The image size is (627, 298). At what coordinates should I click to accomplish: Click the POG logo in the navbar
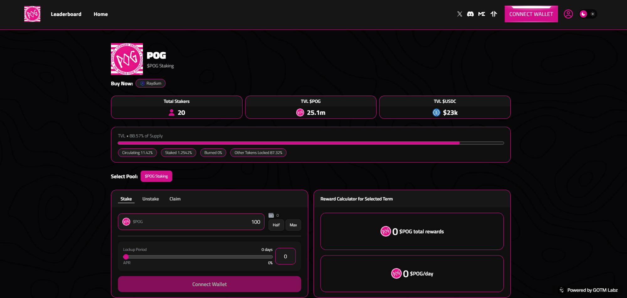coord(32,14)
